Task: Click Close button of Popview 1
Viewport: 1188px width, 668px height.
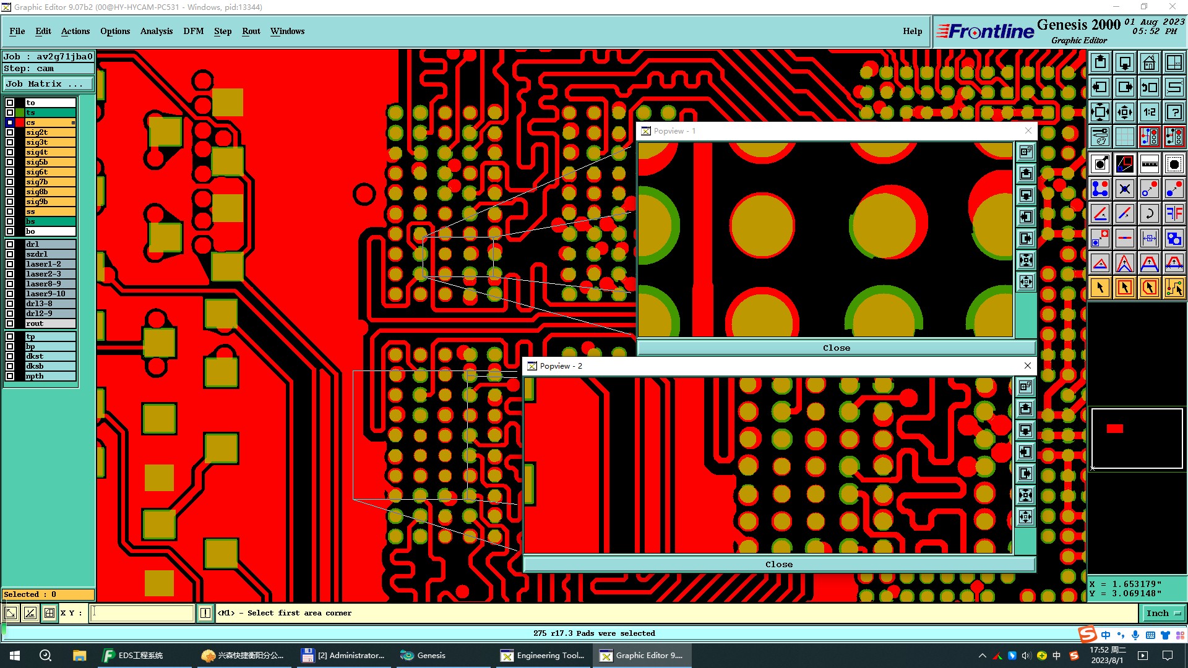Action: pyautogui.click(x=836, y=348)
